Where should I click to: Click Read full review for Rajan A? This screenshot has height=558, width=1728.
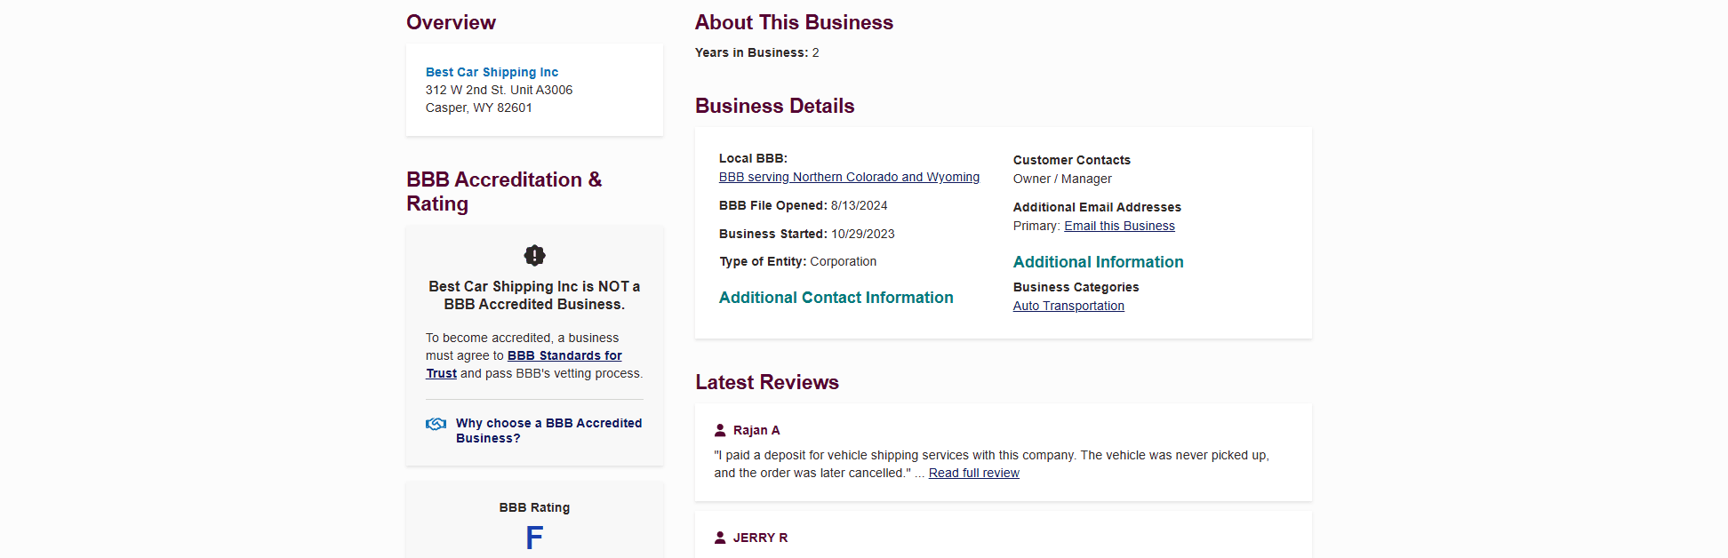pos(973,473)
